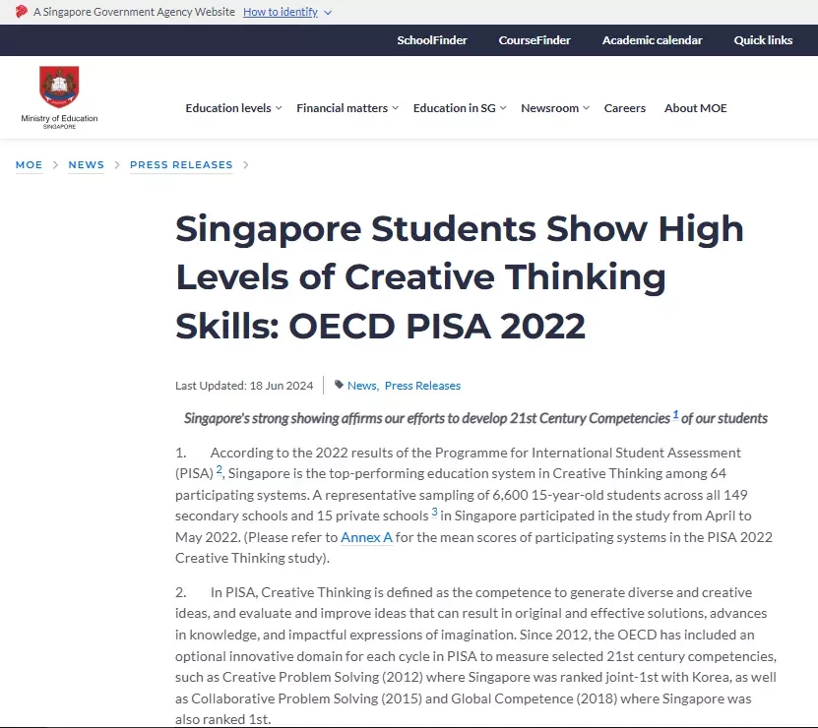Click the red lion head government icon
This screenshot has height=728, width=818.
[21, 12]
